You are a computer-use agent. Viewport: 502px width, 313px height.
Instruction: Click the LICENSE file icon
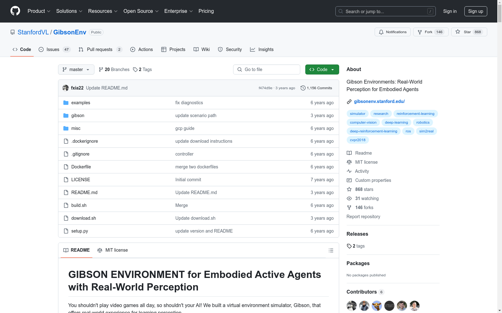coord(66,180)
